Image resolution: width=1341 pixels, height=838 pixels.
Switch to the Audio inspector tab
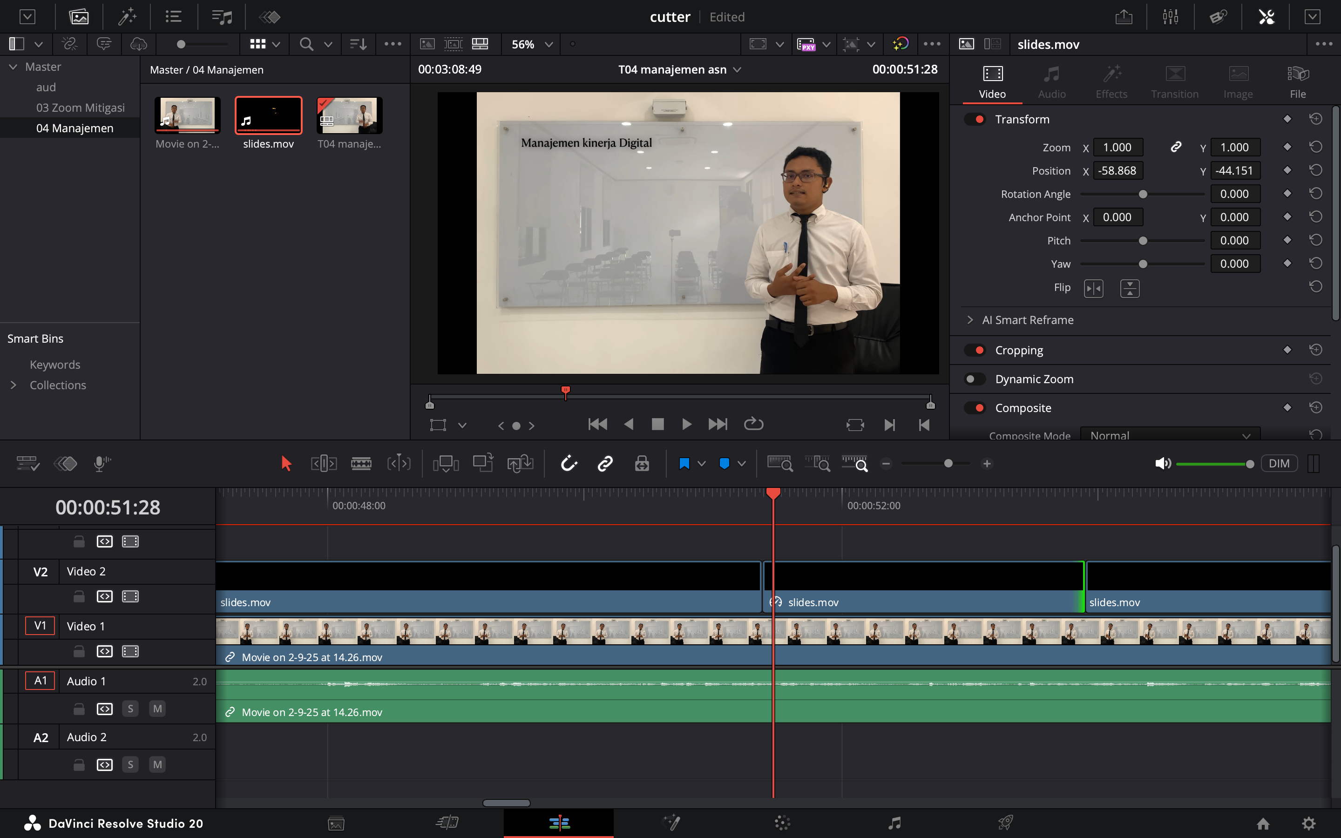[x=1051, y=82]
